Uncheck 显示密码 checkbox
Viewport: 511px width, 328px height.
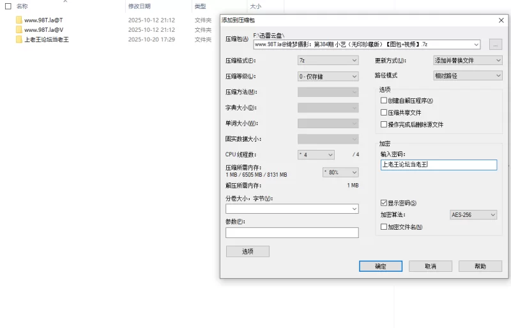tap(384, 203)
